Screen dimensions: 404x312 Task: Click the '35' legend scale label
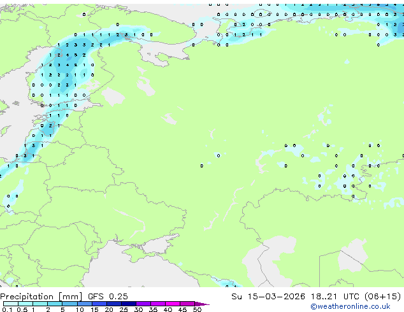(x=154, y=309)
